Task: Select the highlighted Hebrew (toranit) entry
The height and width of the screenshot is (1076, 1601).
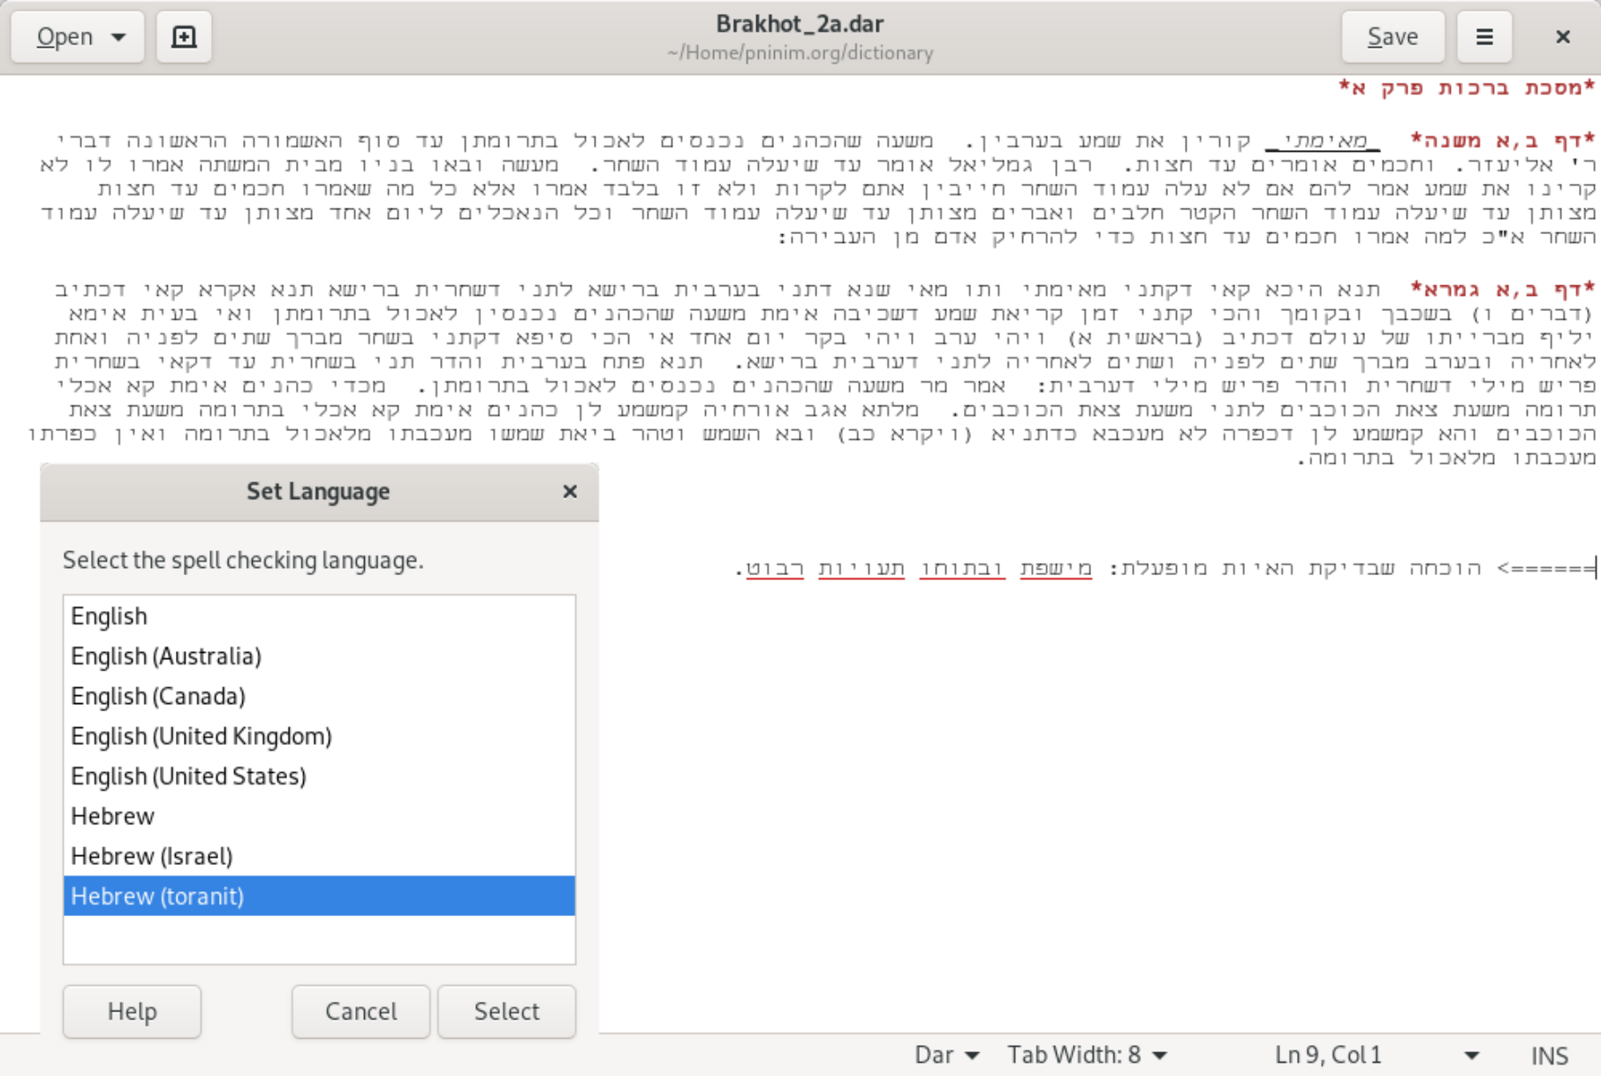Action: point(157,896)
